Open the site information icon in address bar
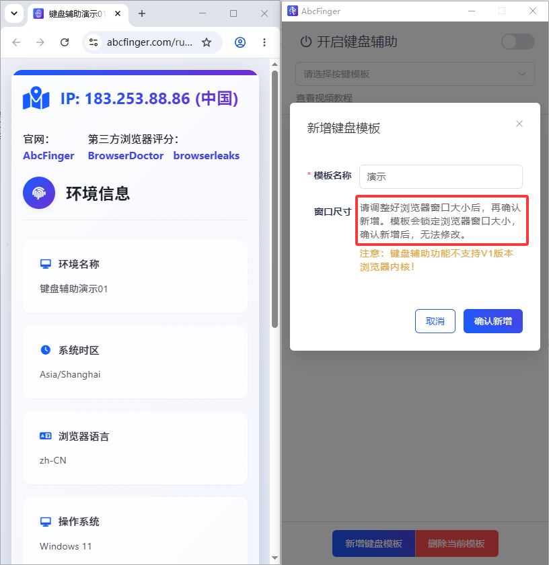Viewport: 549px width, 565px height. pos(94,42)
